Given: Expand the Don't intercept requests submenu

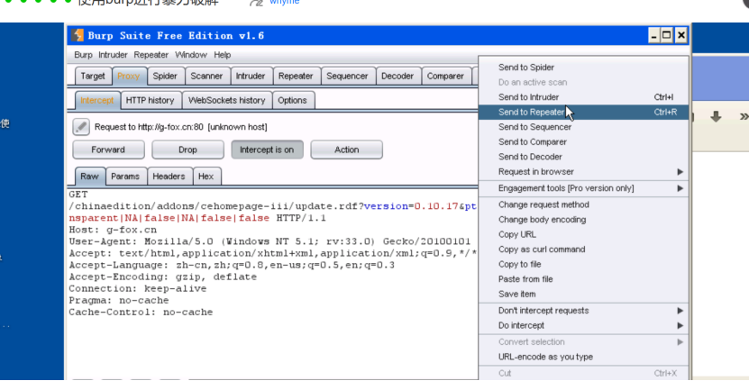Looking at the screenshot, I should [584, 311].
